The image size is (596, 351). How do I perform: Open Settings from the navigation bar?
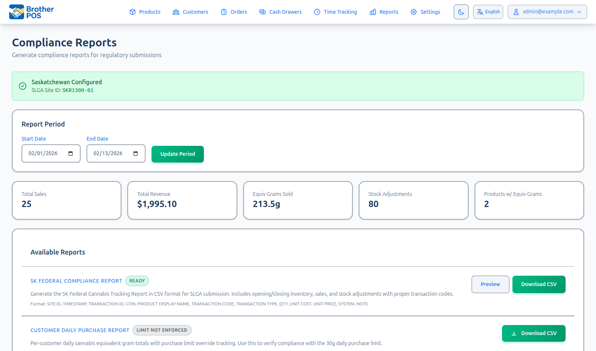pos(425,12)
